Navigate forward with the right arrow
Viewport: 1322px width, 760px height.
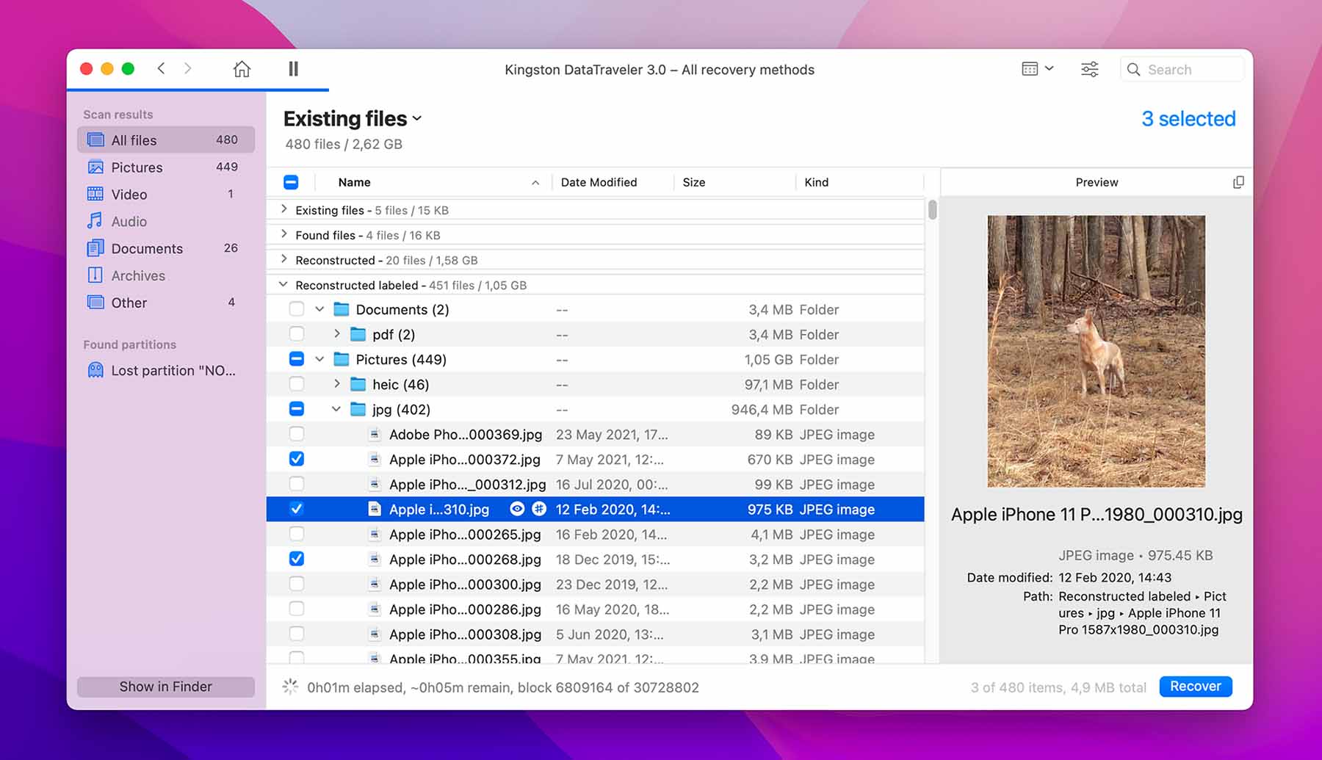188,69
